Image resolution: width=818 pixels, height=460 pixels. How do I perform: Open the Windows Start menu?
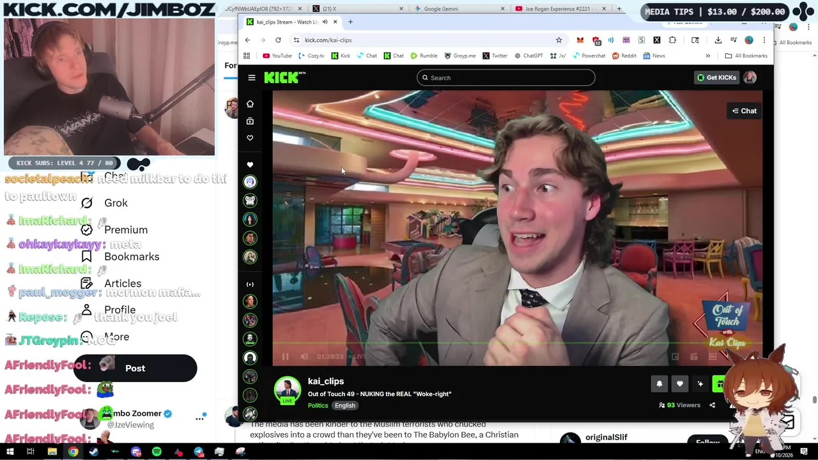click(10, 452)
